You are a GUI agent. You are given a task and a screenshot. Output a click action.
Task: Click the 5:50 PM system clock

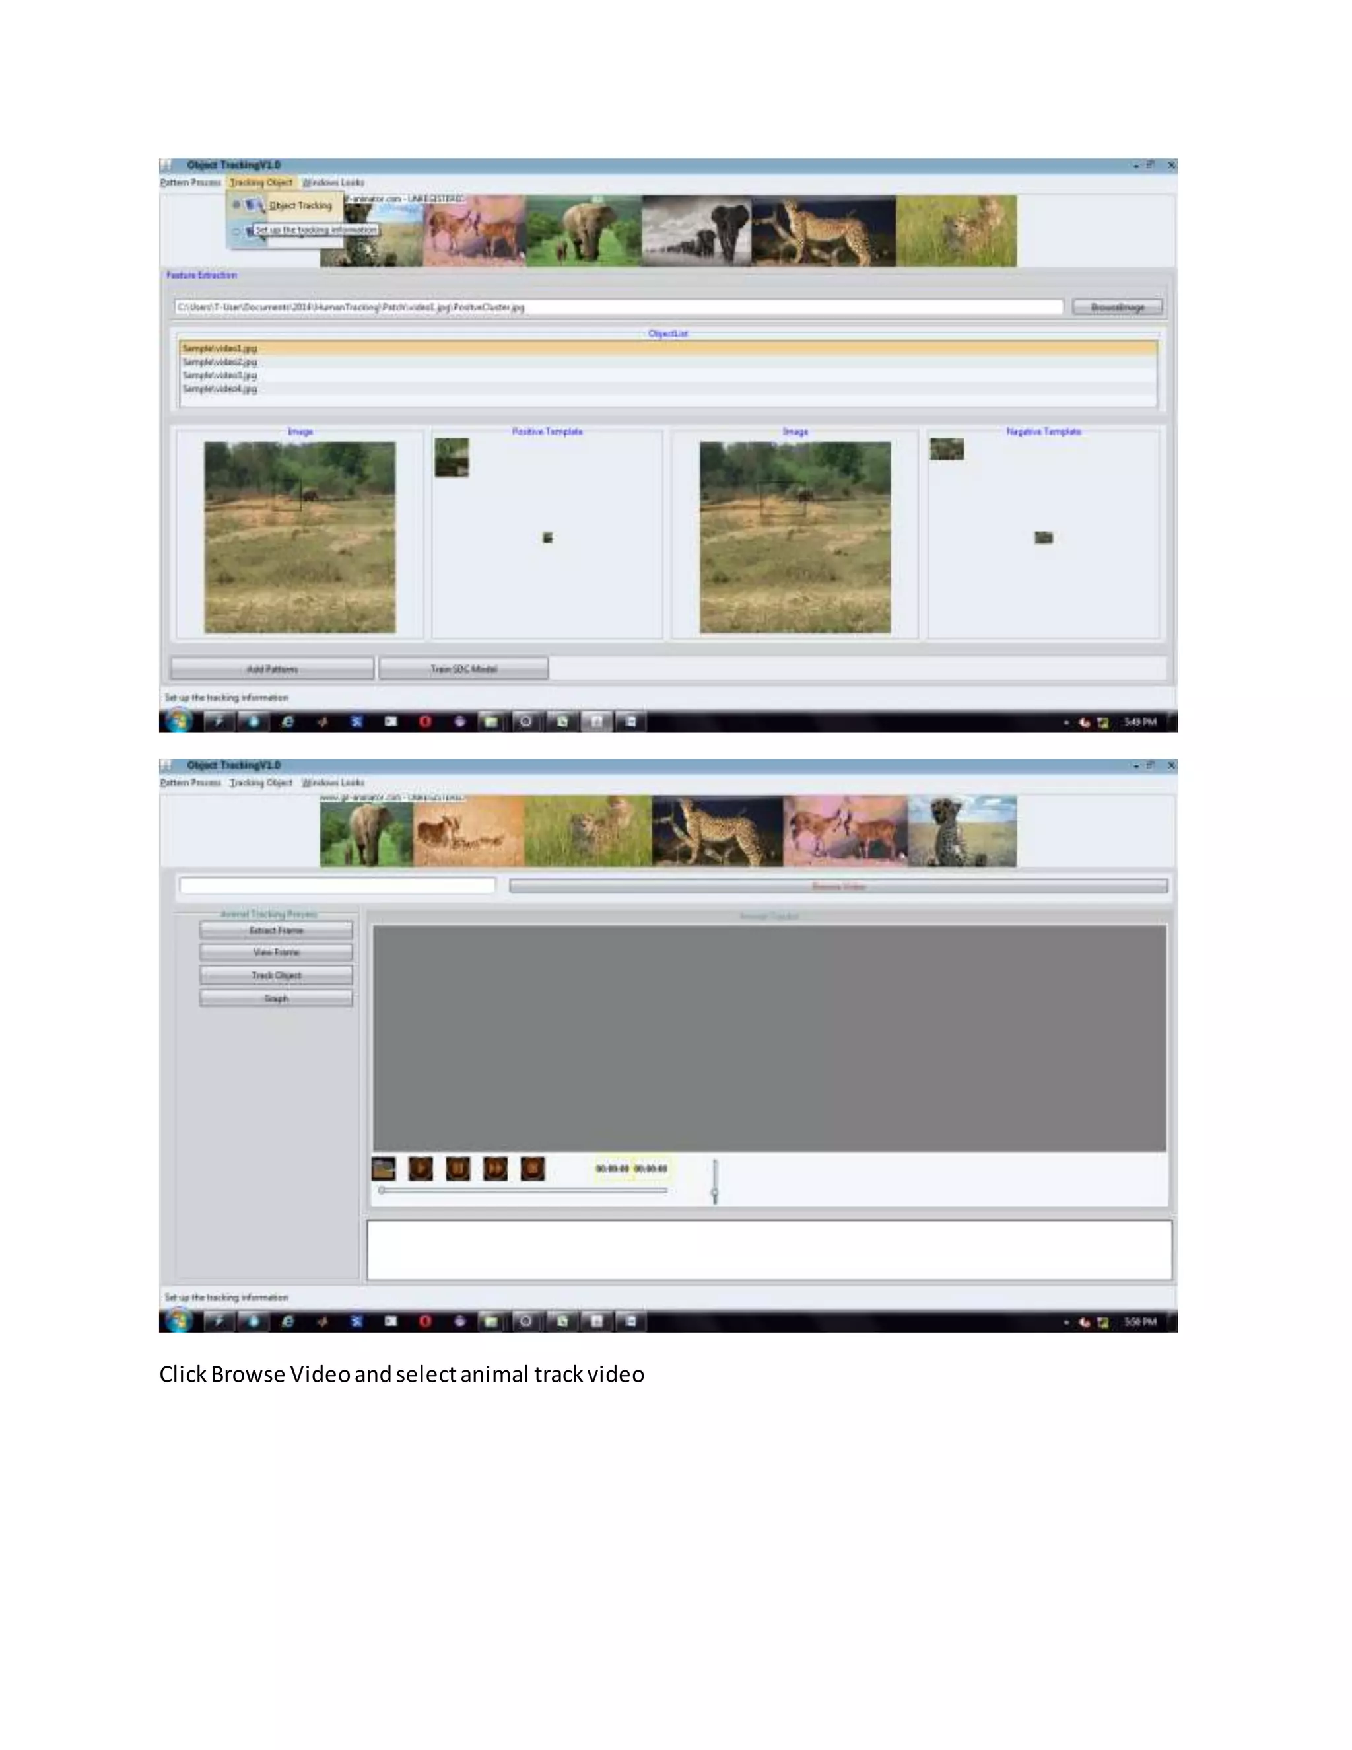pyautogui.click(x=1139, y=1321)
